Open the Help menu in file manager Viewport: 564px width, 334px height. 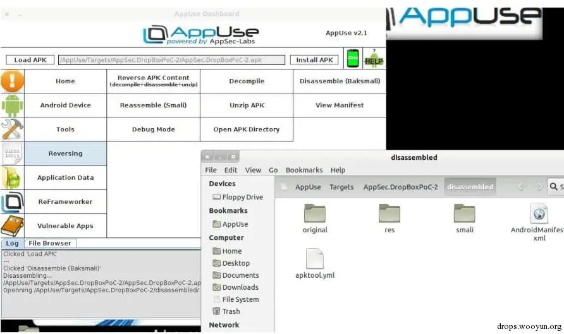[x=338, y=170]
